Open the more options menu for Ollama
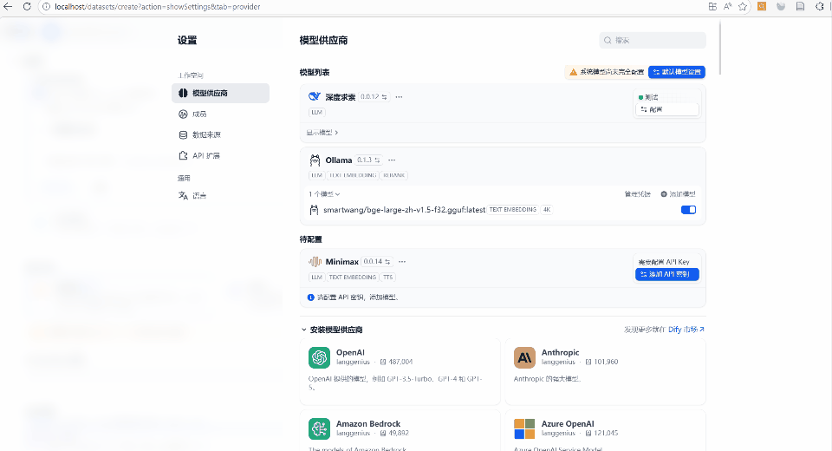Image resolution: width=832 pixels, height=451 pixels. (392, 160)
